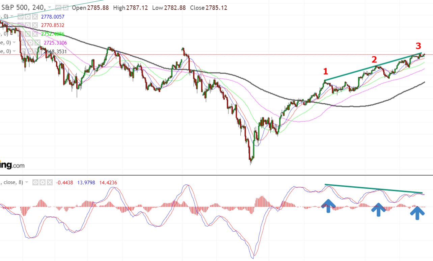The height and width of the screenshot is (261, 433).
Task: Open settings gear for S&P 500 main series
Action: [x=65, y=7]
